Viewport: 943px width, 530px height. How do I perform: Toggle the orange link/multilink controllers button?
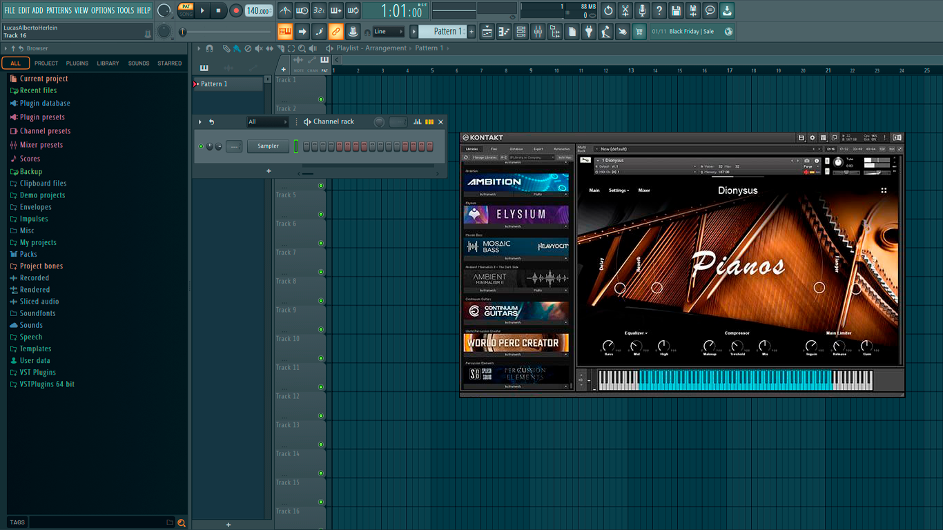(336, 31)
